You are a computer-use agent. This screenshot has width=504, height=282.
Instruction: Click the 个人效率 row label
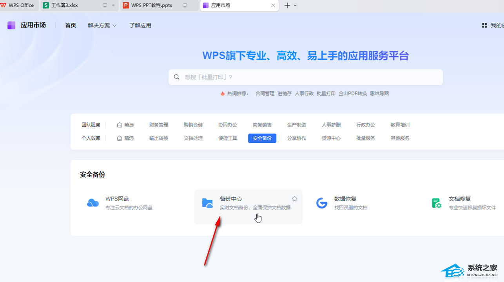coord(91,138)
